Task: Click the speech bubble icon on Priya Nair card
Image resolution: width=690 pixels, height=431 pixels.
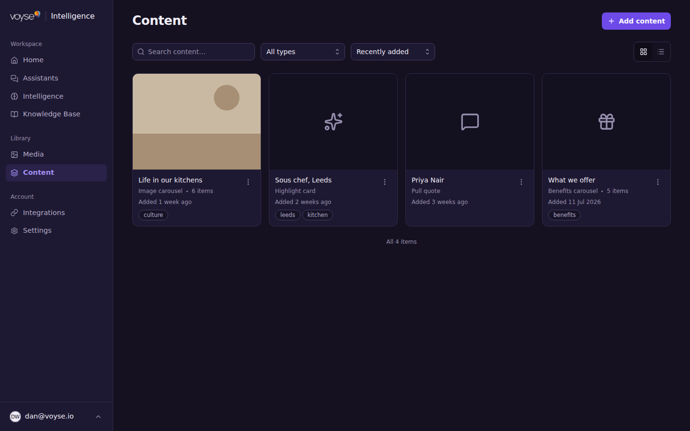Action: [470, 122]
